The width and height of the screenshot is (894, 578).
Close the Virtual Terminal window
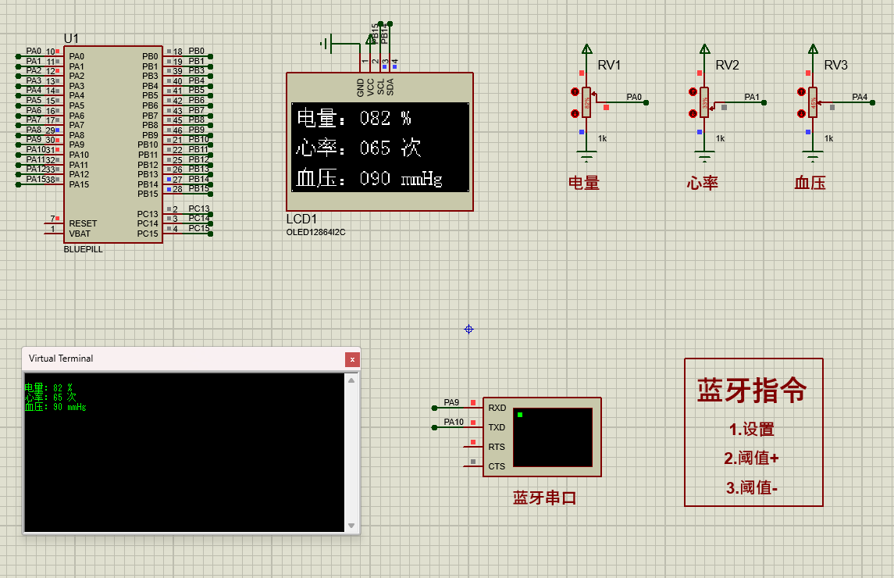tap(353, 359)
